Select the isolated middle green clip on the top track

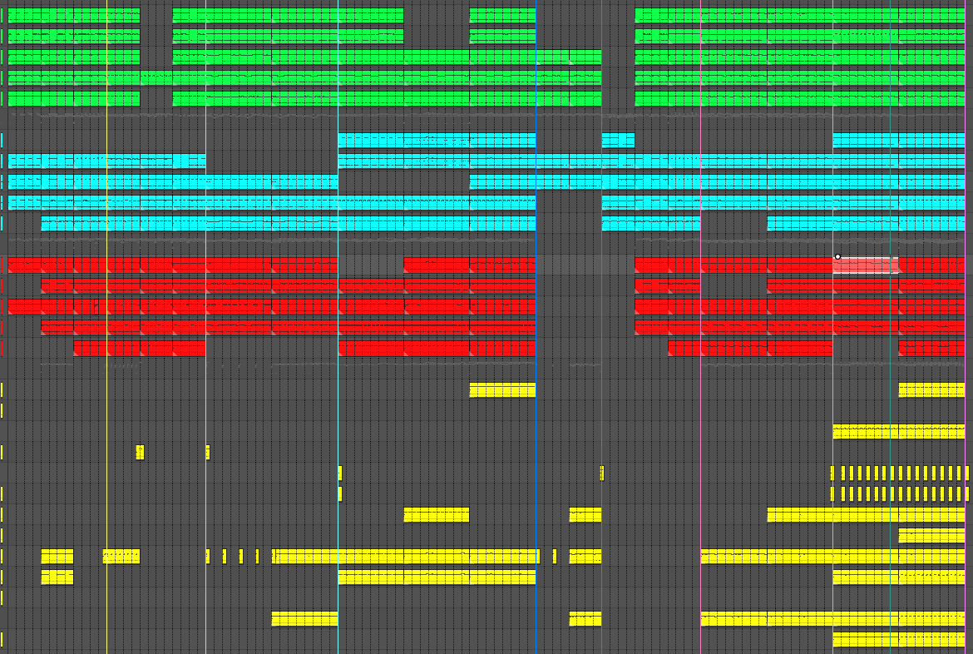[x=502, y=15]
